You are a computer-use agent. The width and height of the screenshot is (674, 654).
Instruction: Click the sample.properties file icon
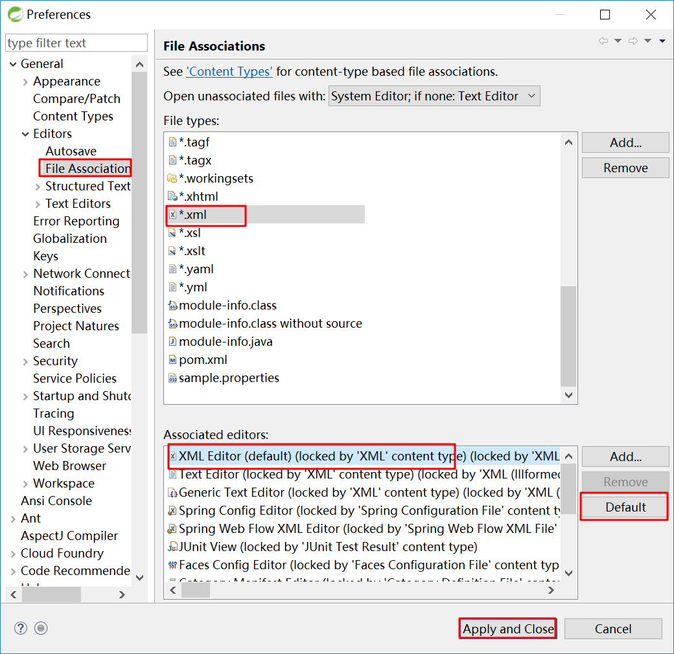tap(172, 378)
